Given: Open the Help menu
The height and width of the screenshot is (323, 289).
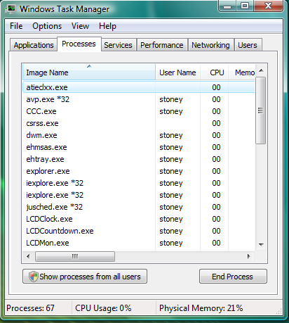Looking at the screenshot, I should pyautogui.click(x=107, y=26).
